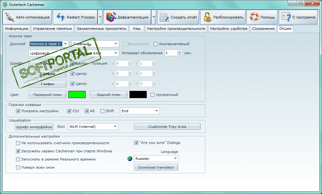
Task: Click the Y position field showing 3
Action: click(145, 84)
